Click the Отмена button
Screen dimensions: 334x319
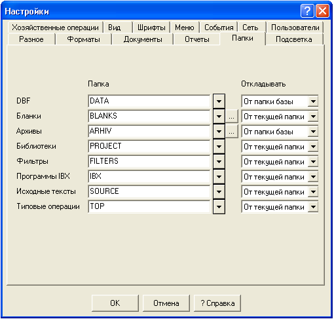[166, 303]
